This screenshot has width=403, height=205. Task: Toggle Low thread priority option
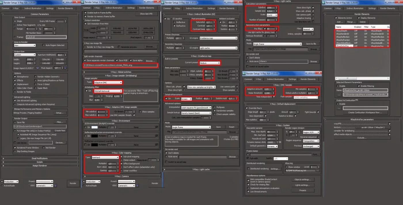pos(248,191)
